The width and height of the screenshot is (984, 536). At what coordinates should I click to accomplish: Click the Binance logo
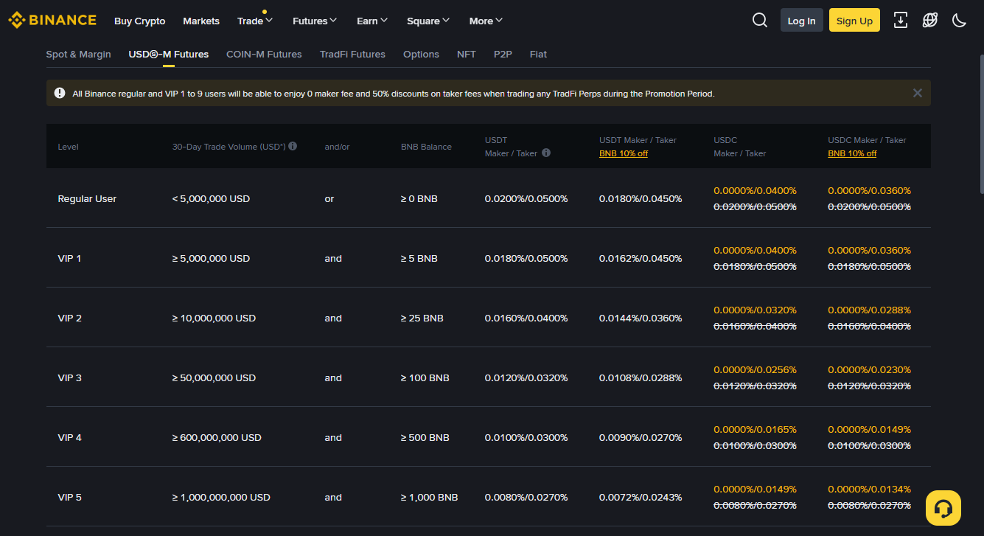coord(52,20)
